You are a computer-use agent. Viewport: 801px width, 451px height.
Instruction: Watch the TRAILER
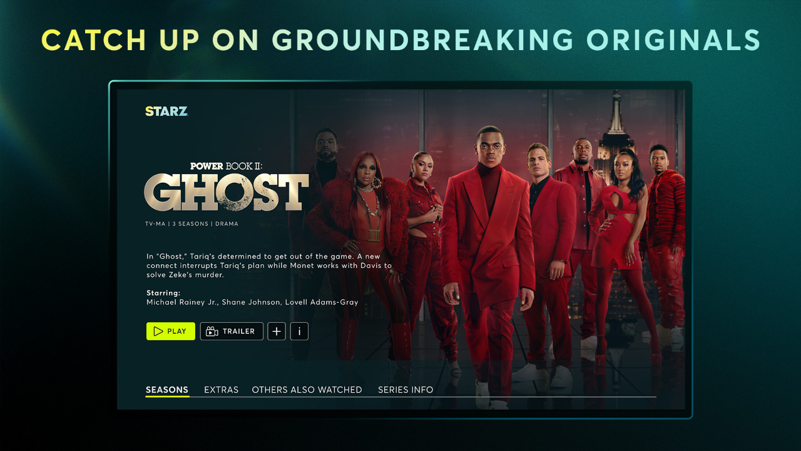232,331
